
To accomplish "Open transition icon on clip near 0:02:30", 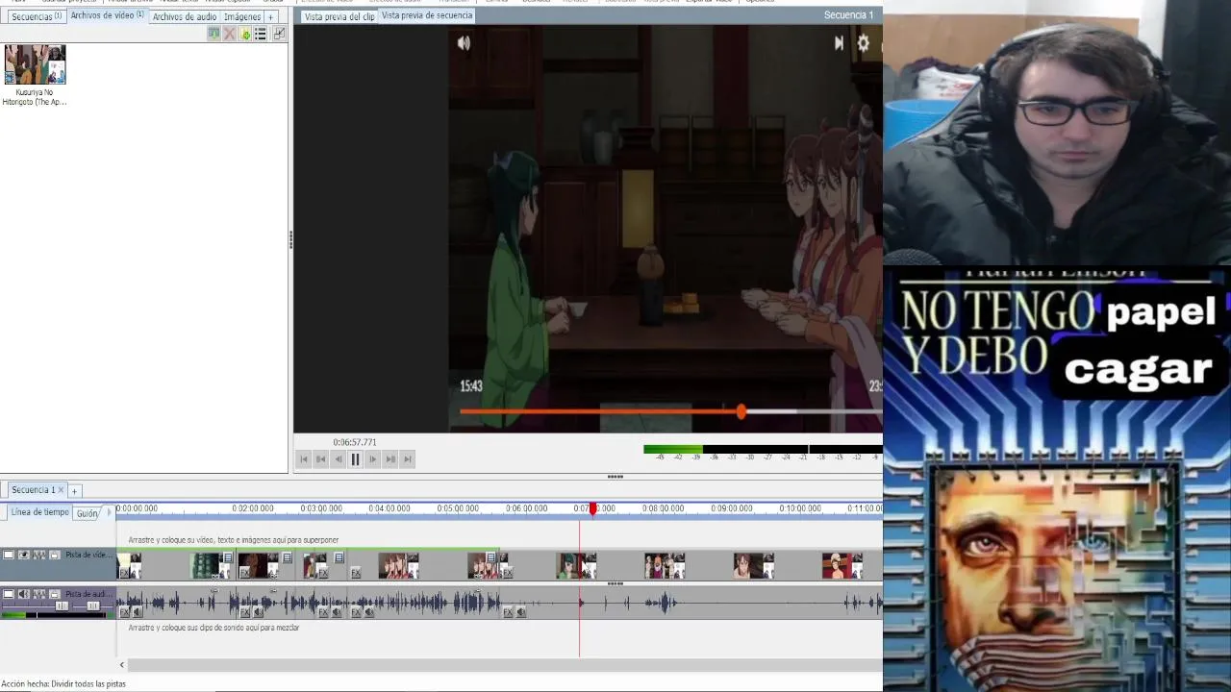I will point(287,557).
